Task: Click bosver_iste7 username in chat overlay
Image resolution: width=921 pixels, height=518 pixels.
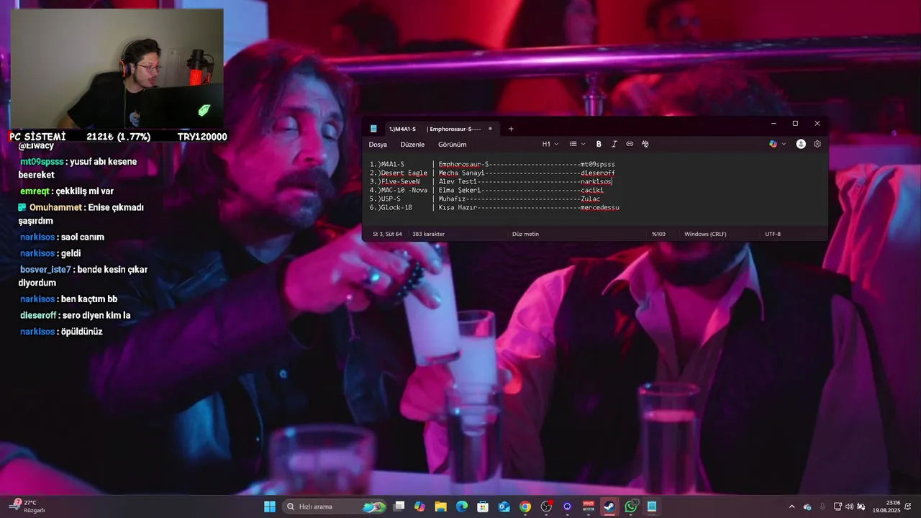Action: 45,270
